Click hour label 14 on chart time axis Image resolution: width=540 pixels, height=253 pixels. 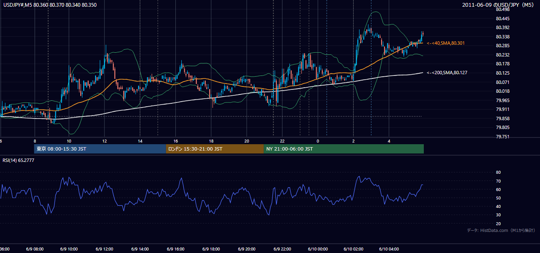click(x=140, y=141)
